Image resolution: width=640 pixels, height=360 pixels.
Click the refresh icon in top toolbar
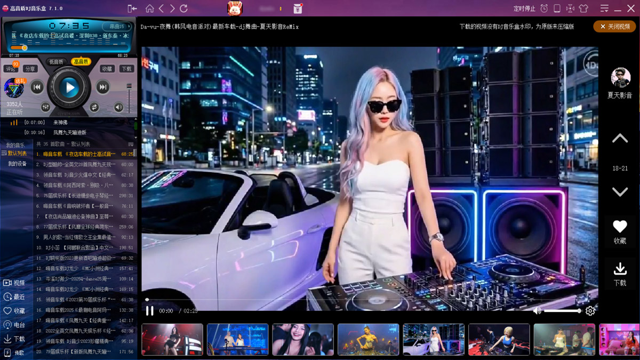pos(183,9)
